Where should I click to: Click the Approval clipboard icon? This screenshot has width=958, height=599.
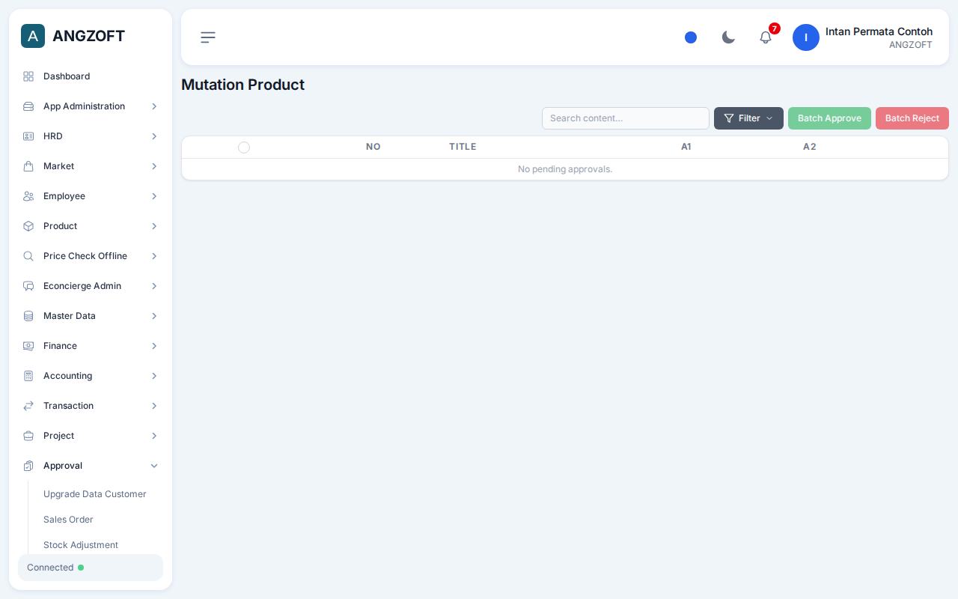[28, 466]
